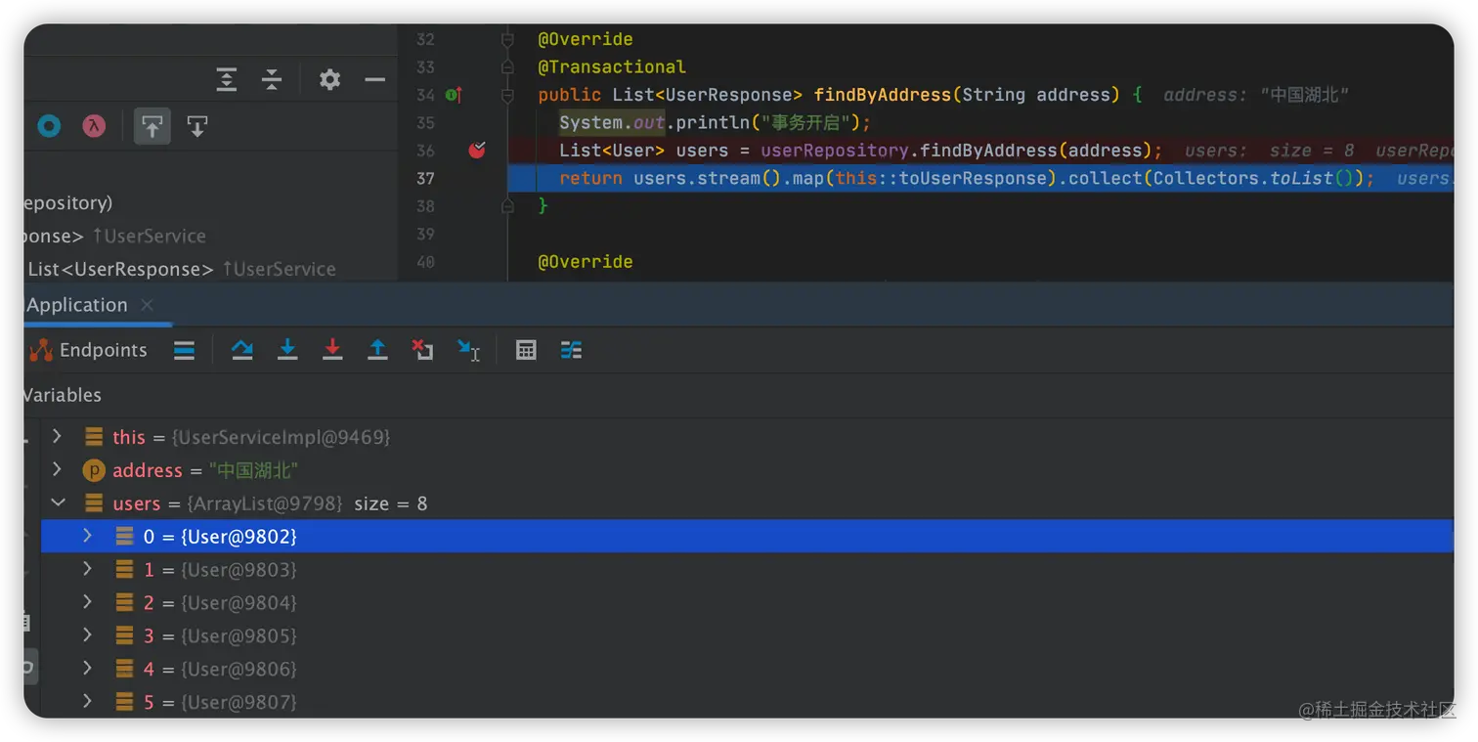Click the overriding method gutter icon on line 34
The height and width of the screenshot is (742, 1478).
tap(454, 95)
